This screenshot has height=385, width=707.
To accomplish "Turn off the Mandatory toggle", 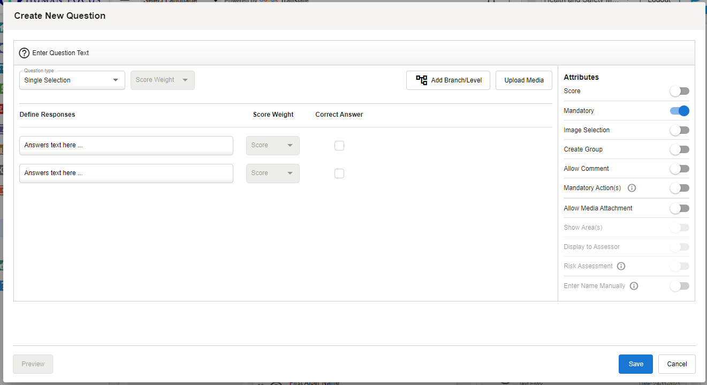I will coord(679,111).
